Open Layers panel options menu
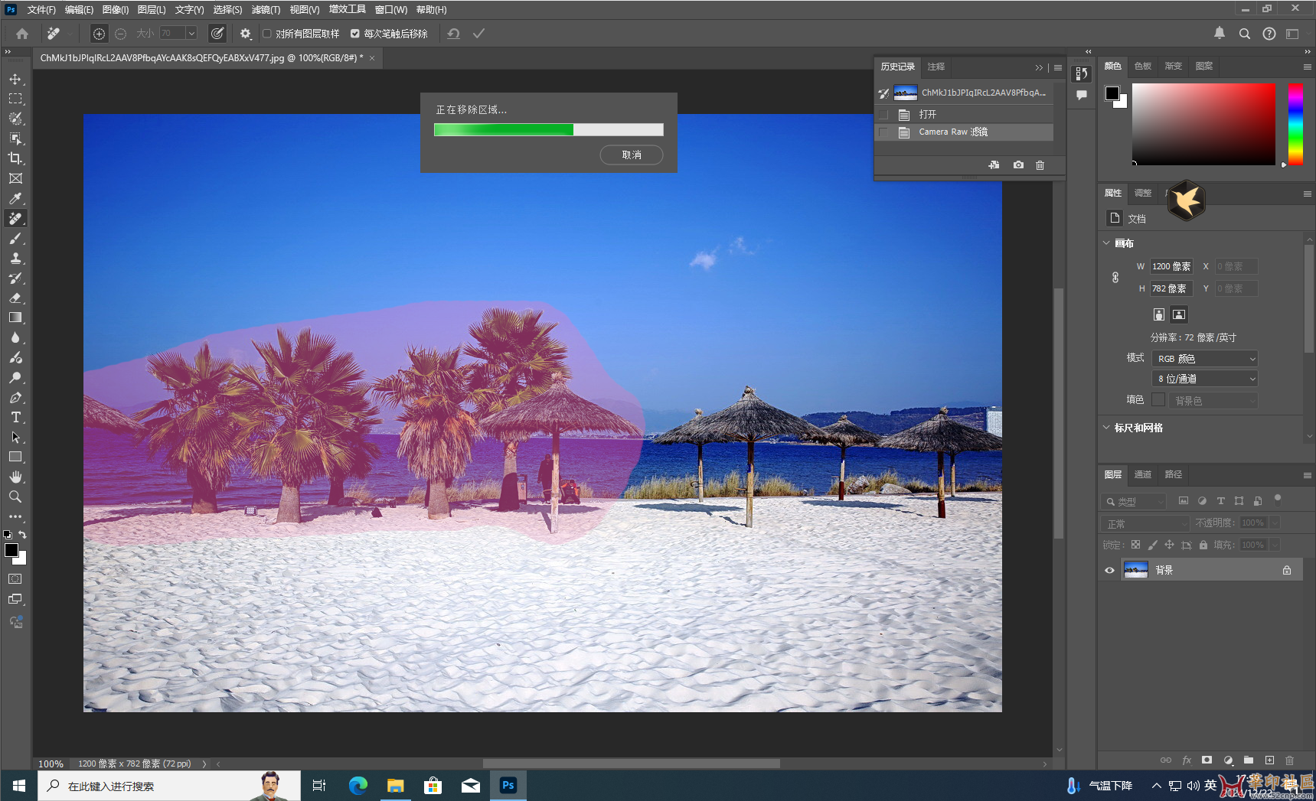Screen dimensions: 1316x801 pos(1307,475)
